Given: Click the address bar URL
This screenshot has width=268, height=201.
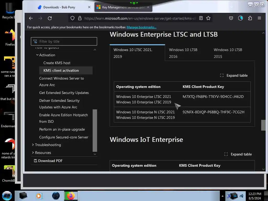Looking at the screenshot, I should pyautogui.click(x=140, y=18).
